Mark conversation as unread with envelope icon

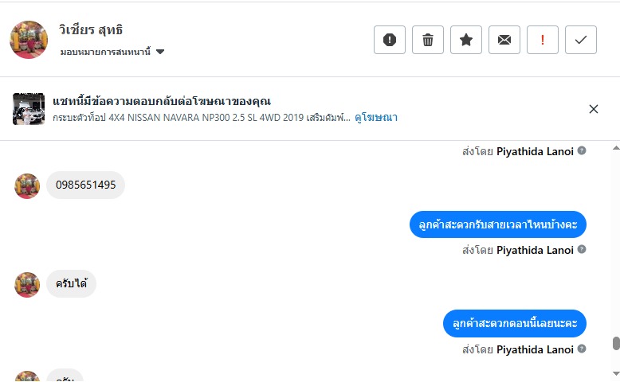504,40
